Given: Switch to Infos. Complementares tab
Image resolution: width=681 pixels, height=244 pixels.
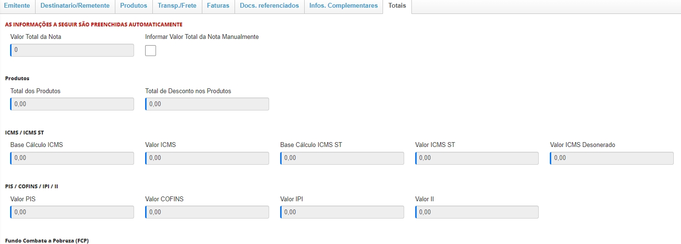Looking at the screenshot, I should (x=343, y=6).
